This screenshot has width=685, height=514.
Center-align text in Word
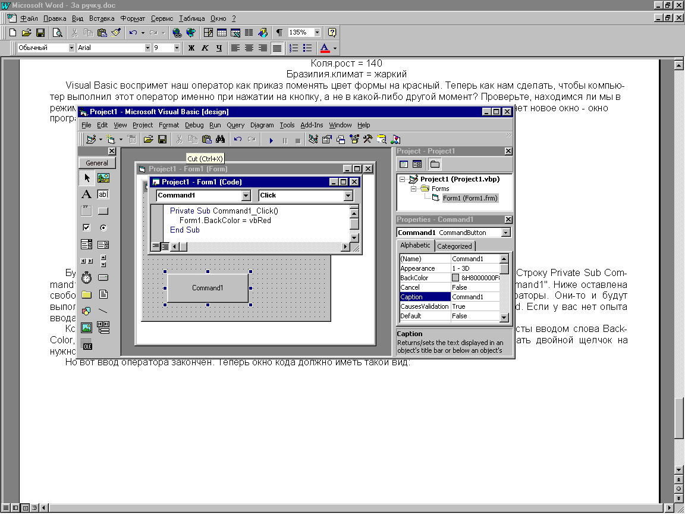249,48
